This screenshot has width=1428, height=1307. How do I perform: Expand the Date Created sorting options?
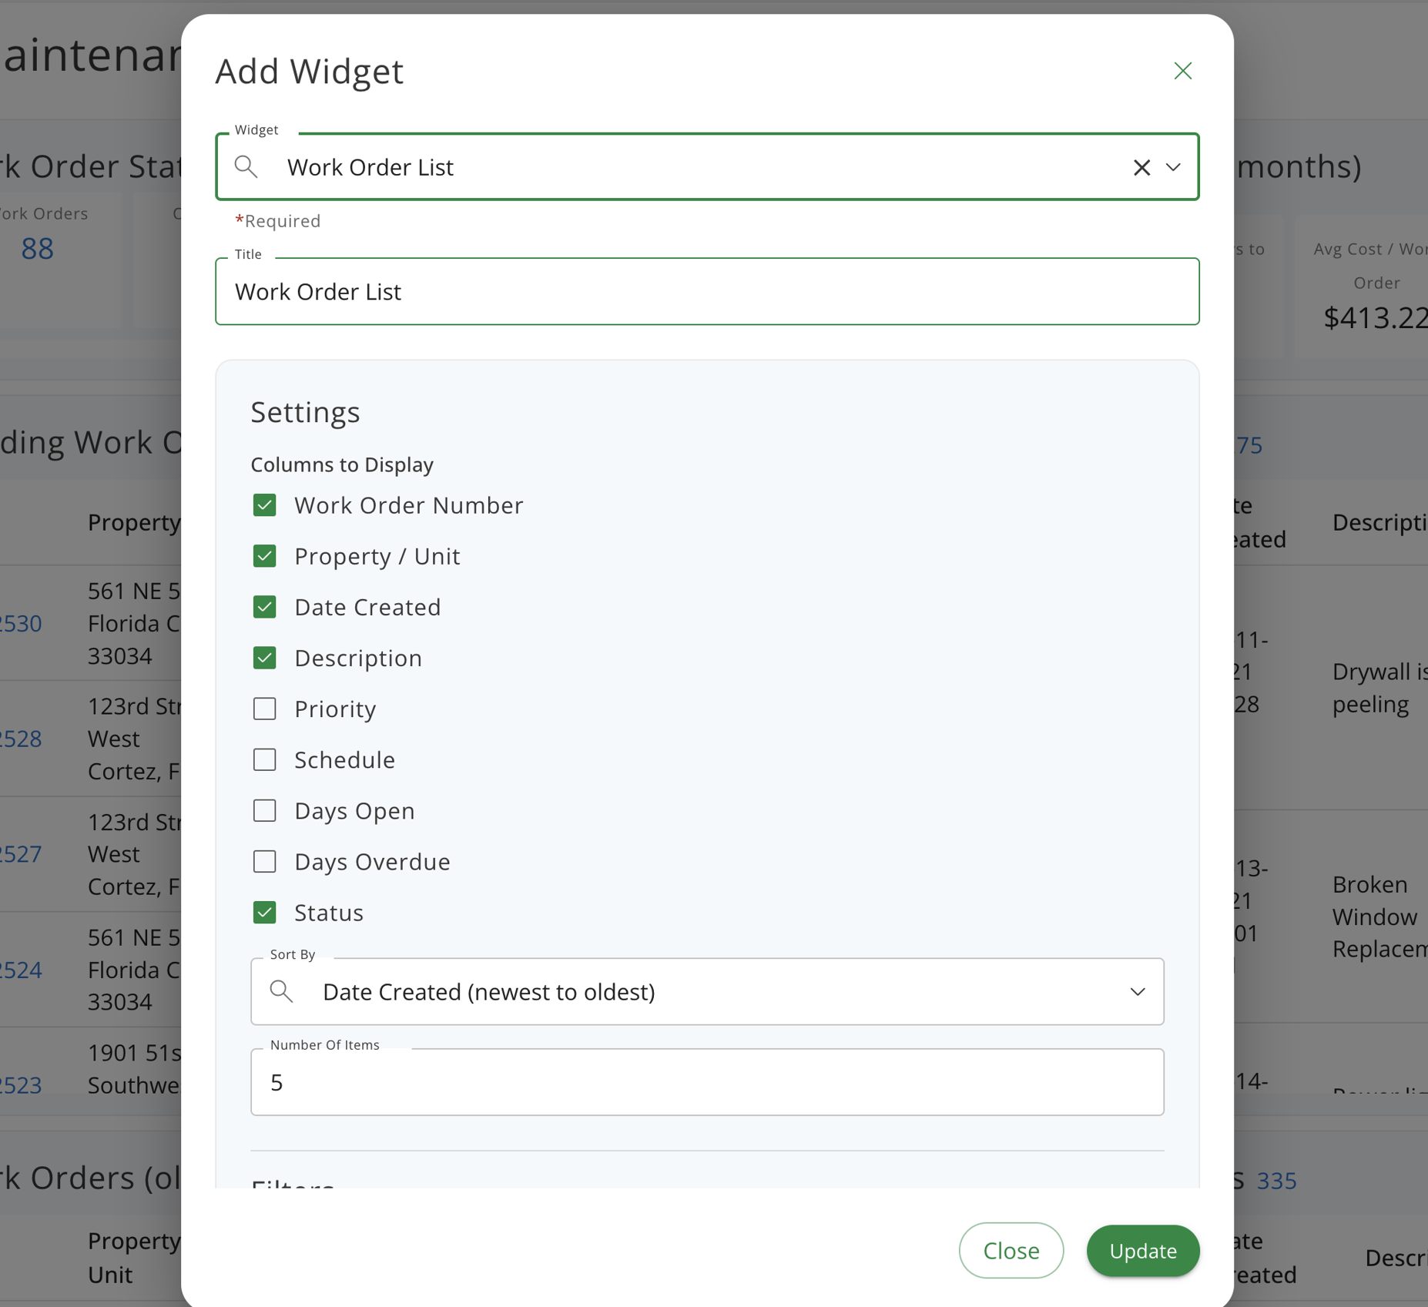pos(1137,992)
